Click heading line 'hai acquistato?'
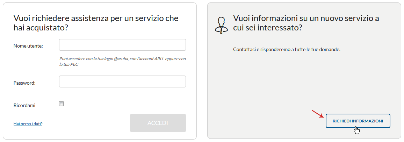The height and width of the screenshot is (142, 404). click(x=41, y=28)
